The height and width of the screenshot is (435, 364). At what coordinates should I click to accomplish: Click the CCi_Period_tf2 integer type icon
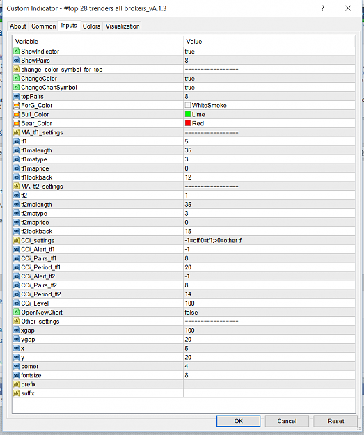point(17,294)
